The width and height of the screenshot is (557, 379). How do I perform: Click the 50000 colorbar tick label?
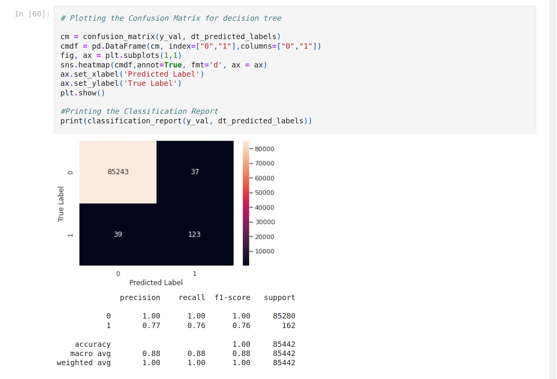265,193
